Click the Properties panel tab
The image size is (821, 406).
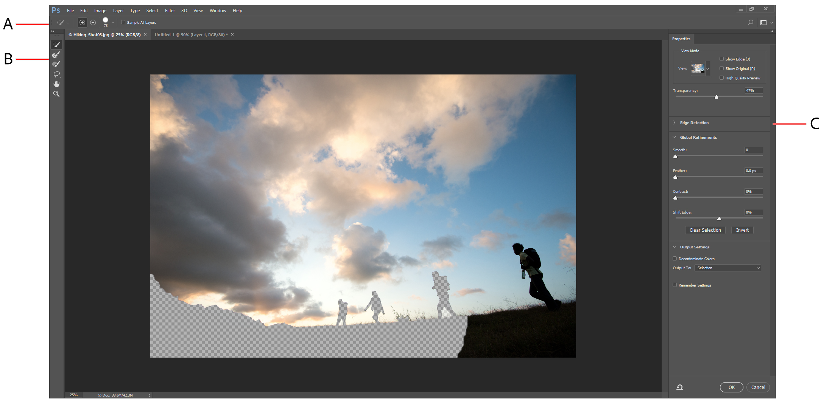coord(681,39)
